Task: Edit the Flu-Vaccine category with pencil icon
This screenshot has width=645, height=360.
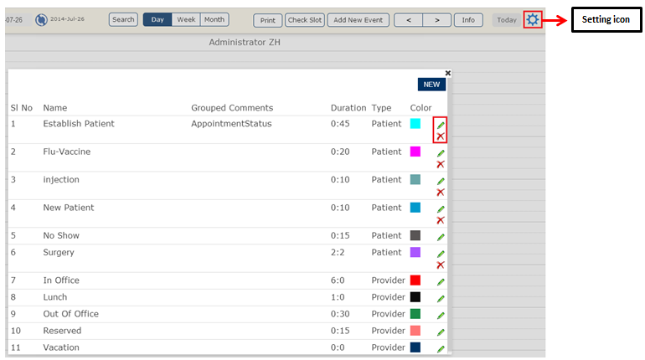Action: tap(441, 153)
